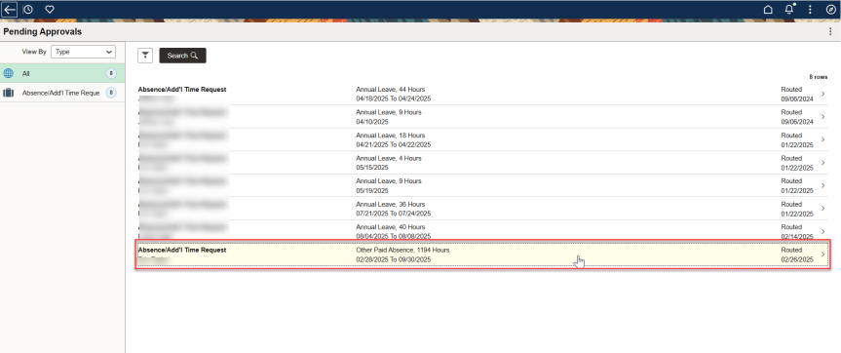Screen dimensions: 841x353
Task: Select the All category
Action: (62, 73)
